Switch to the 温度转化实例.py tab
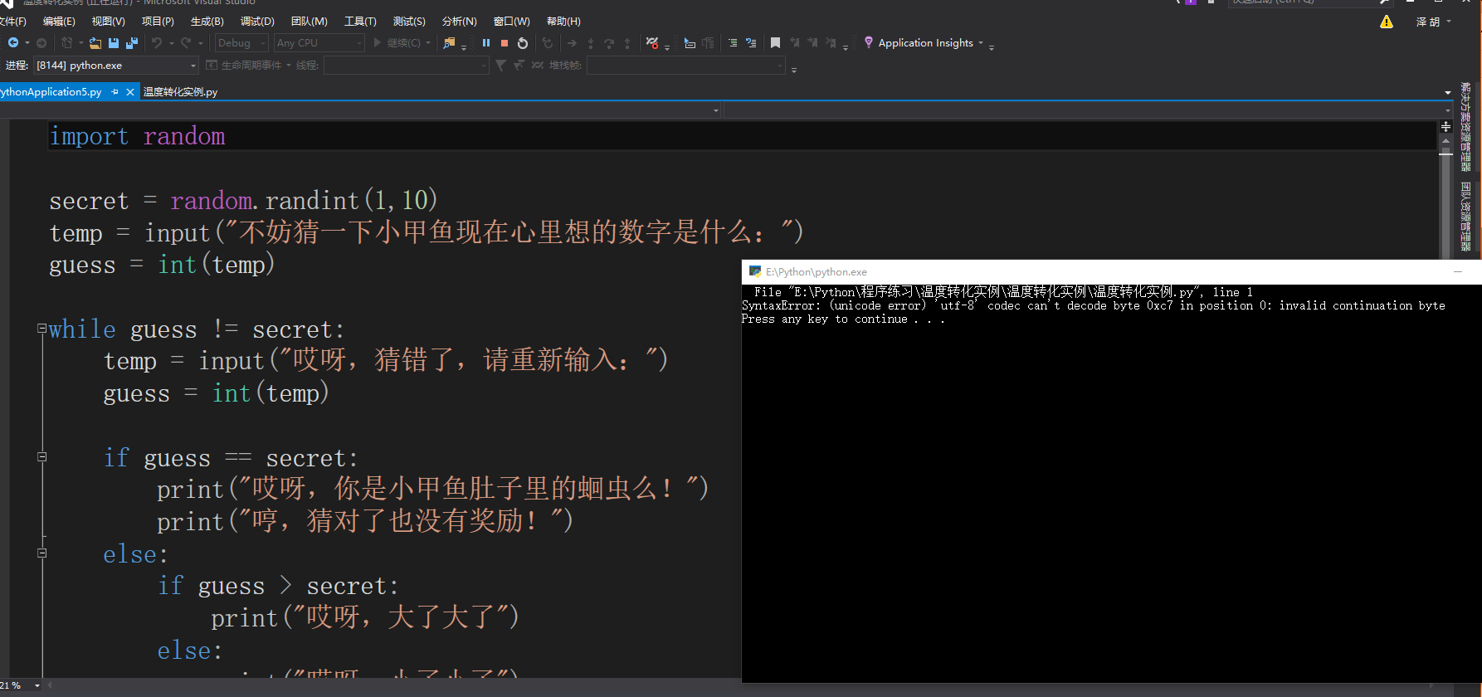Screen dimensions: 1482x697 click(180, 92)
